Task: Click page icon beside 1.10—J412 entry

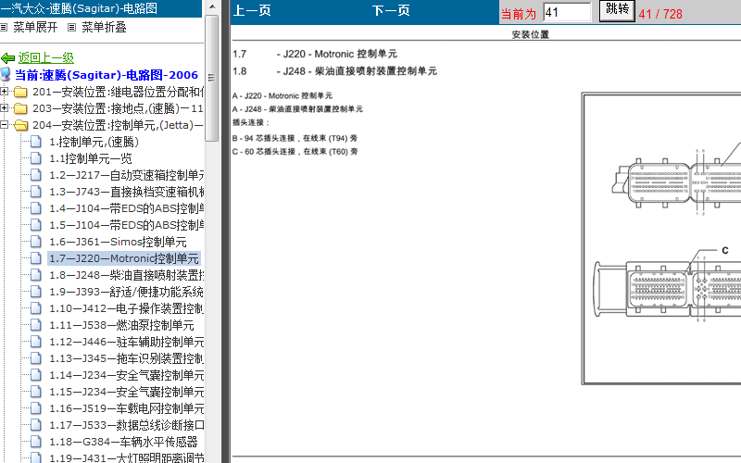Action: [x=36, y=308]
